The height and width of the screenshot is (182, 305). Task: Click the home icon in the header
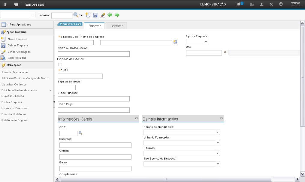(5, 4)
